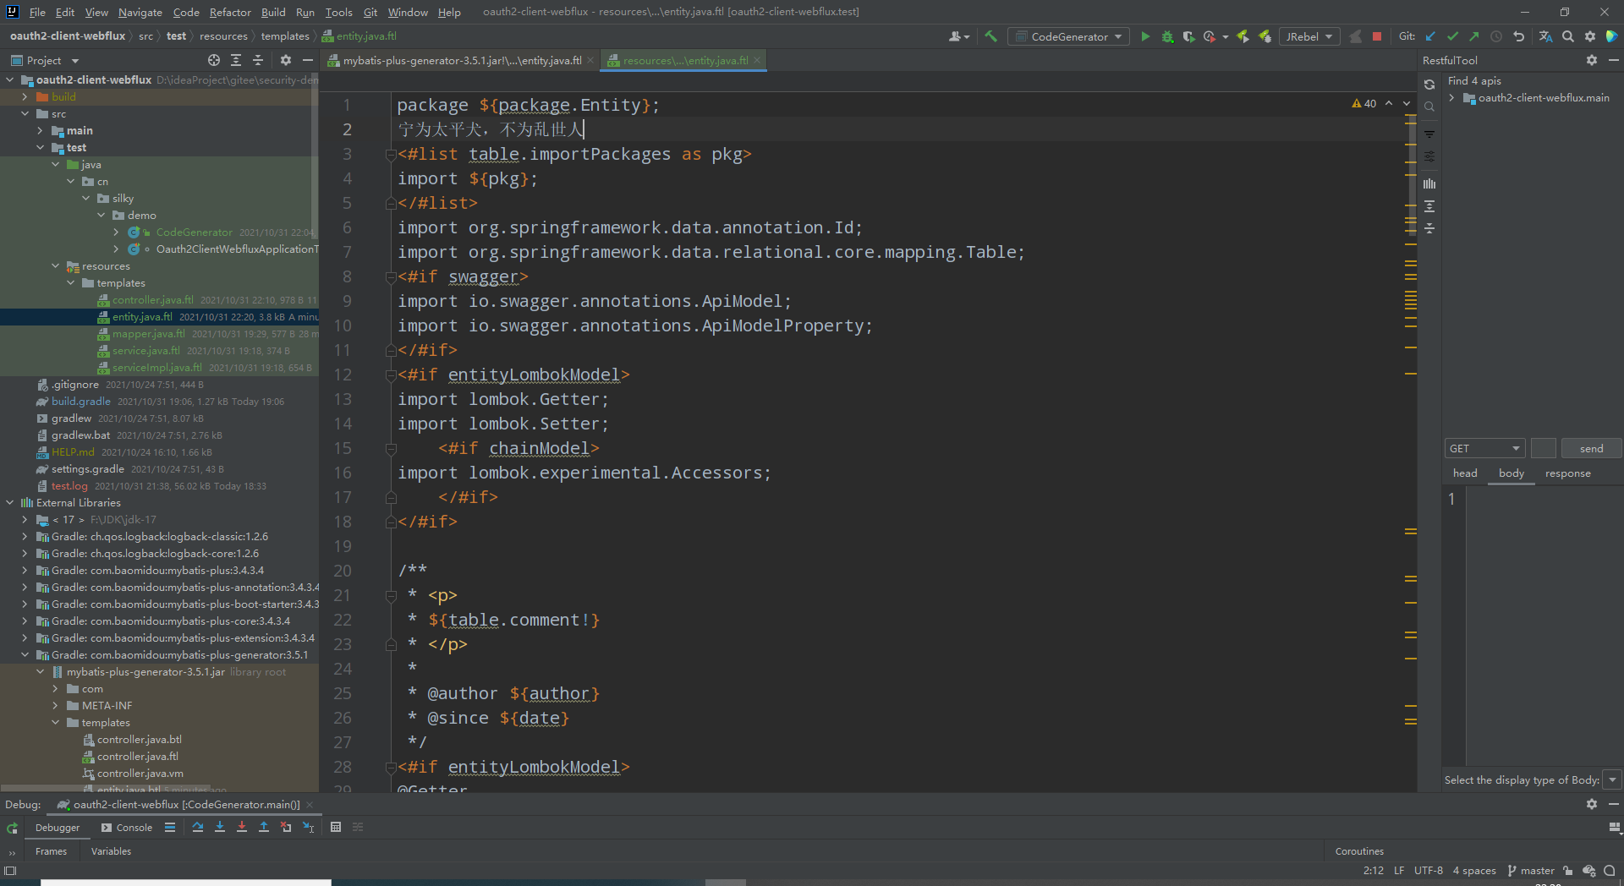Start debugging with the bug icon

coord(1167,36)
